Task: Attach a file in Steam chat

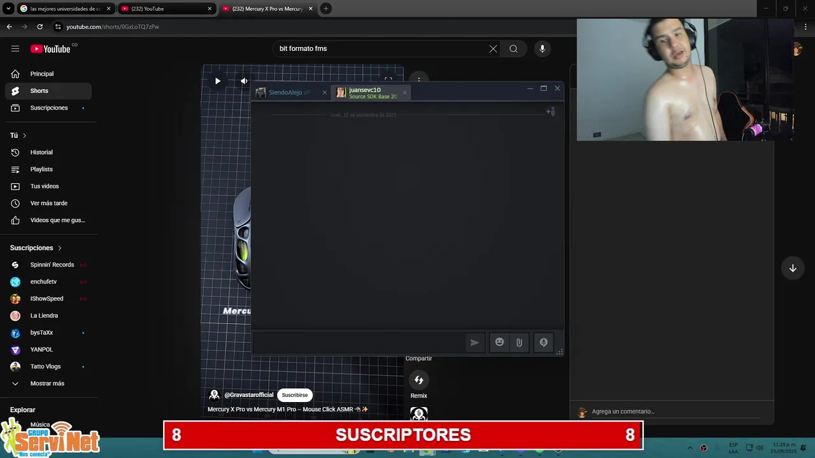Action: (519, 342)
